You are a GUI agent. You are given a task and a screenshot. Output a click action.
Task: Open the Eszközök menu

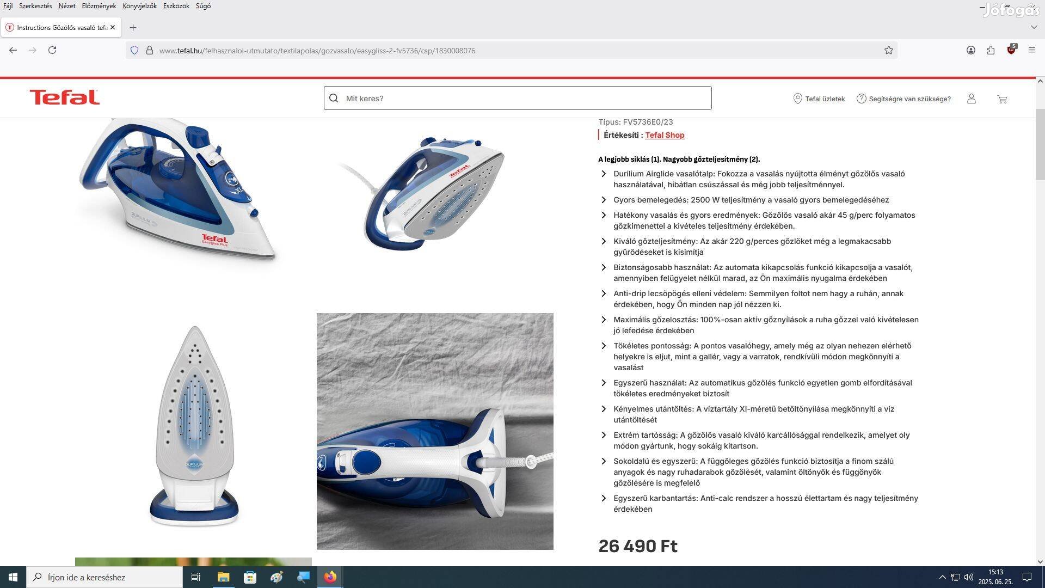pos(176,6)
